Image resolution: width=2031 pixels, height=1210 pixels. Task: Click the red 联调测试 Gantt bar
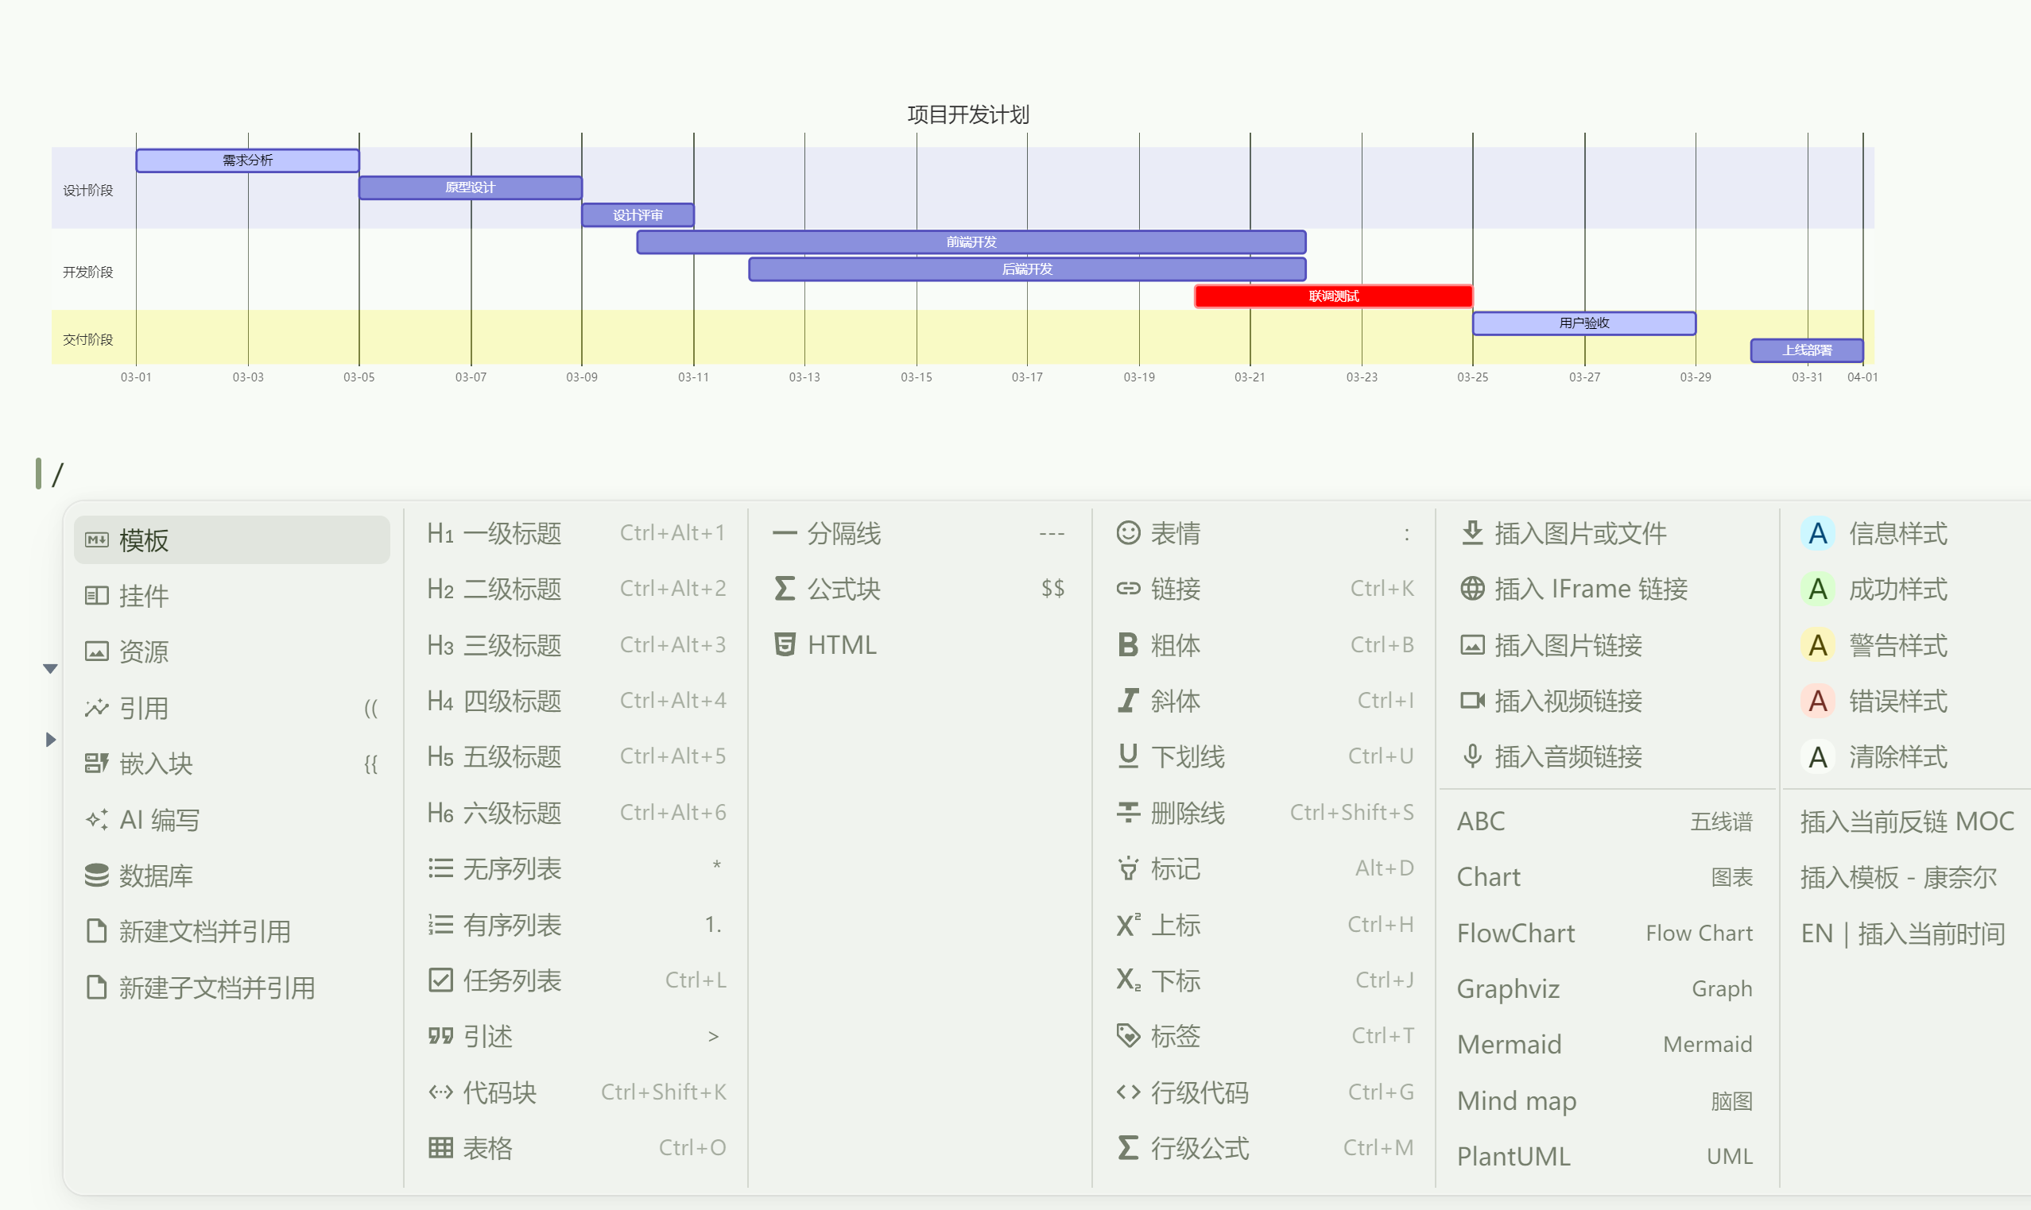point(1333,296)
